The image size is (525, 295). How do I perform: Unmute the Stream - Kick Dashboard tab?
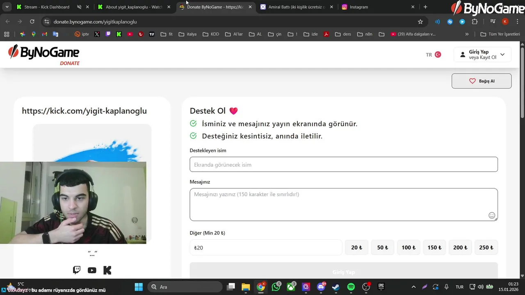coord(79,7)
